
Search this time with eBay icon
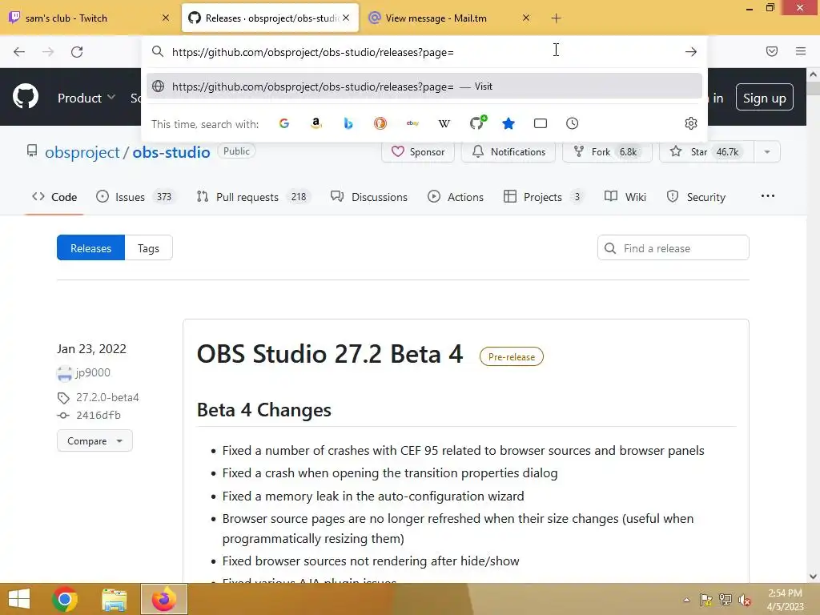(x=412, y=123)
